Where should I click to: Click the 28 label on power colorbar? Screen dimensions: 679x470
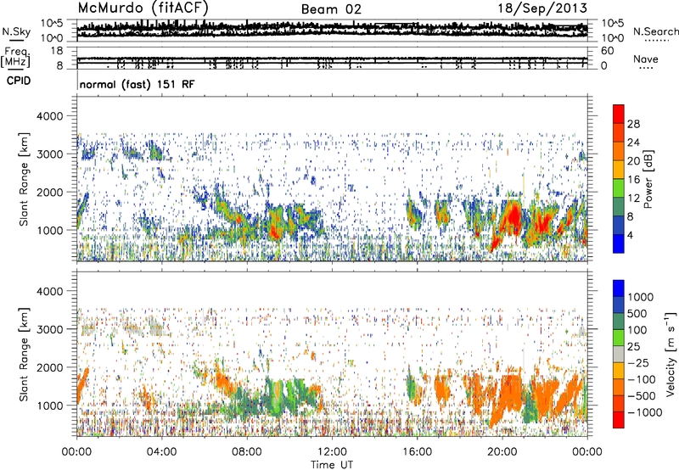click(x=633, y=124)
